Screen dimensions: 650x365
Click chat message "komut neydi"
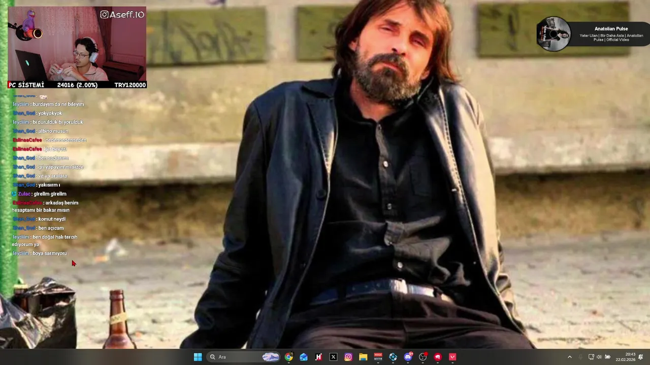(52, 219)
